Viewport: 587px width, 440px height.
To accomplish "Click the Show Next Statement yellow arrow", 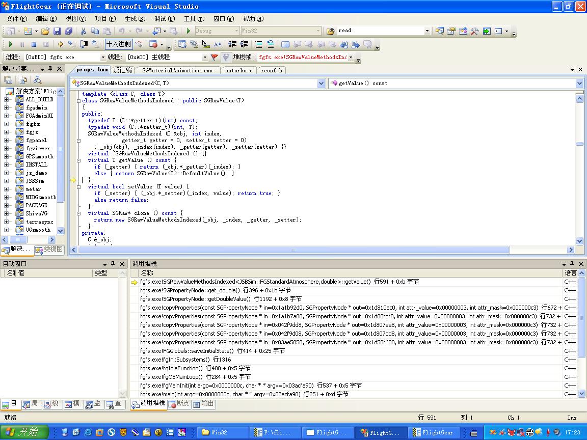I will (60, 44).
